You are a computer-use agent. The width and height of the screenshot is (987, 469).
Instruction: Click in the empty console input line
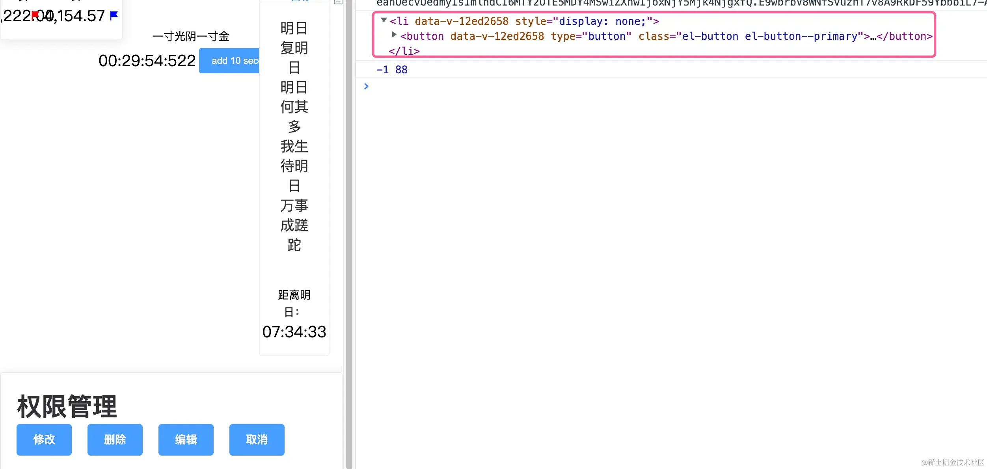591,86
